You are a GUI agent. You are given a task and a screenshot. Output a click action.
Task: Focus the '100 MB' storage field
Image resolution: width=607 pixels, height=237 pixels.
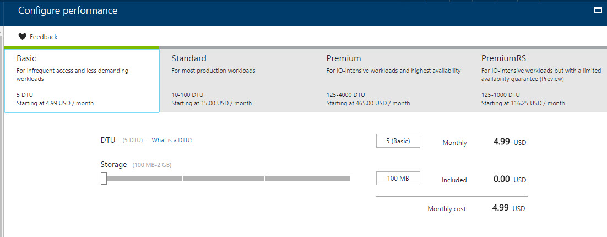point(398,178)
